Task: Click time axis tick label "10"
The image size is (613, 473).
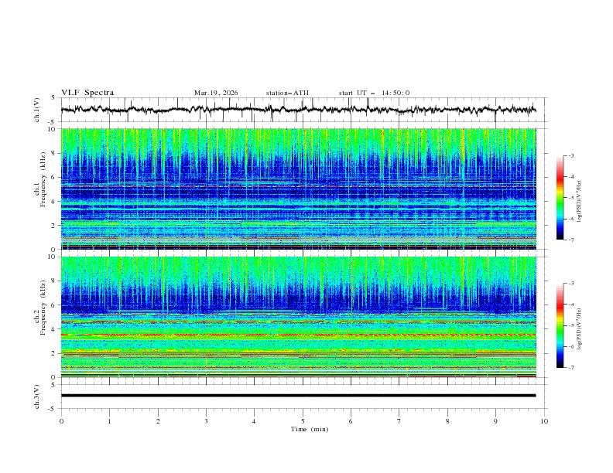Action: click(x=544, y=421)
